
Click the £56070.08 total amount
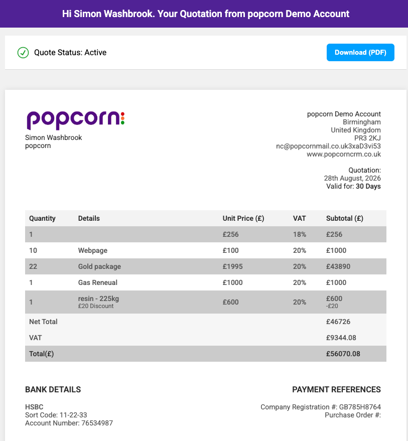(343, 354)
